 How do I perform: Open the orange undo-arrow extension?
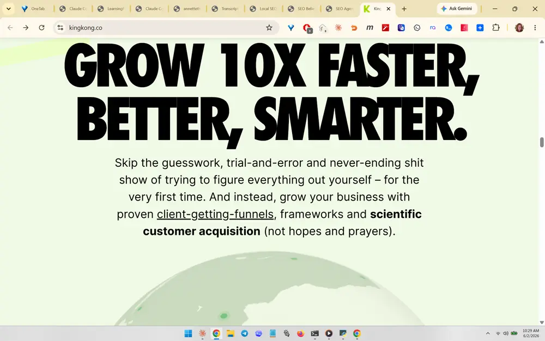(354, 28)
